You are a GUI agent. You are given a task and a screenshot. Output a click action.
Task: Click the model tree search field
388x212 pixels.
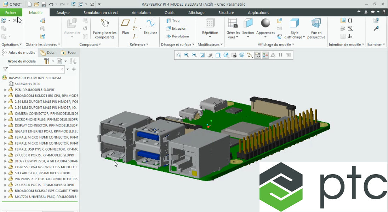[x=36, y=70]
